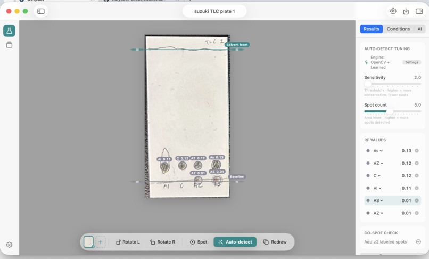Toggle the left sidebar panel button
The image size is (429, 259).
click(x=41, y=11)
